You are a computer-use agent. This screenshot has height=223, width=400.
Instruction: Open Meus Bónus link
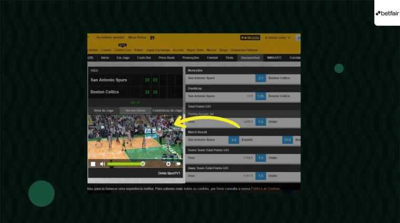(x=137, y=37)
